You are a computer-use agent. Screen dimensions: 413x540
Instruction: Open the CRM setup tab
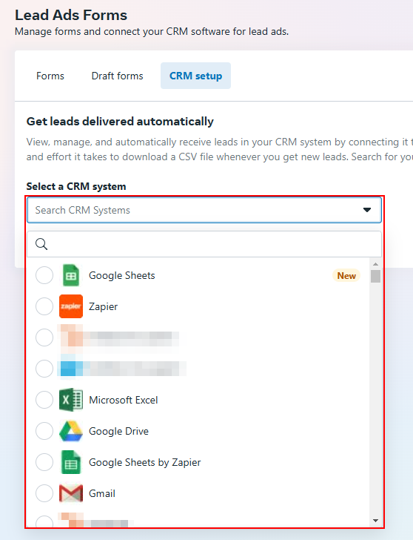pyautogui.click(x=195, y=76)
